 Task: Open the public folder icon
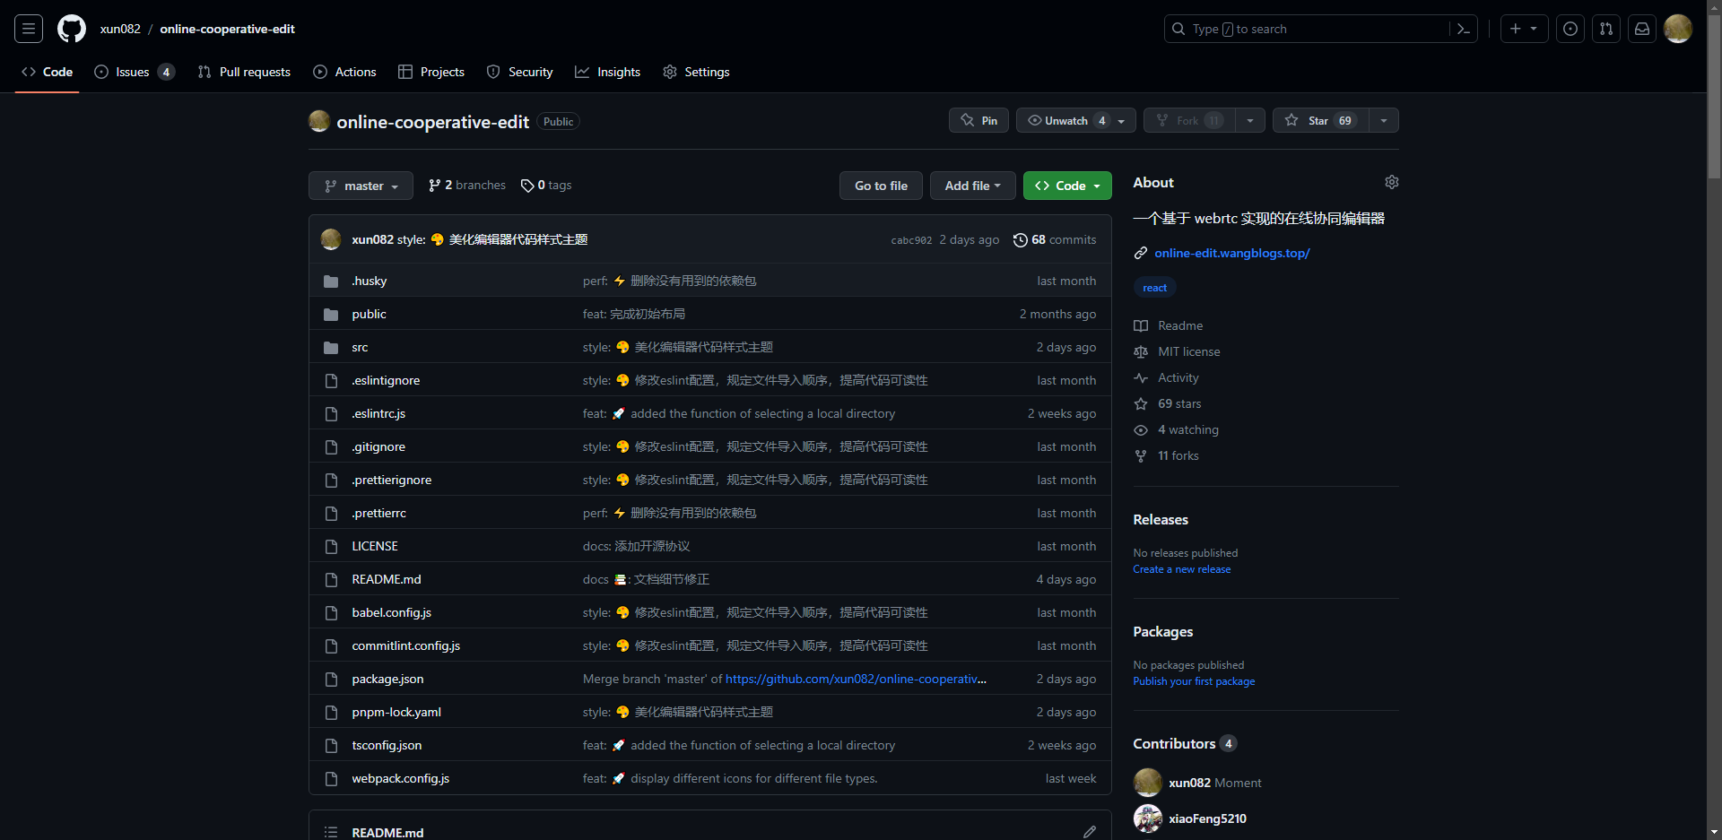[331, 314]
